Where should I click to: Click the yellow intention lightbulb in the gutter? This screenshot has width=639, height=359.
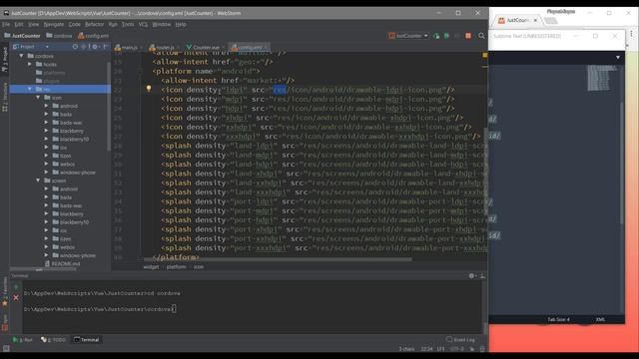click(x=149, y=89)
